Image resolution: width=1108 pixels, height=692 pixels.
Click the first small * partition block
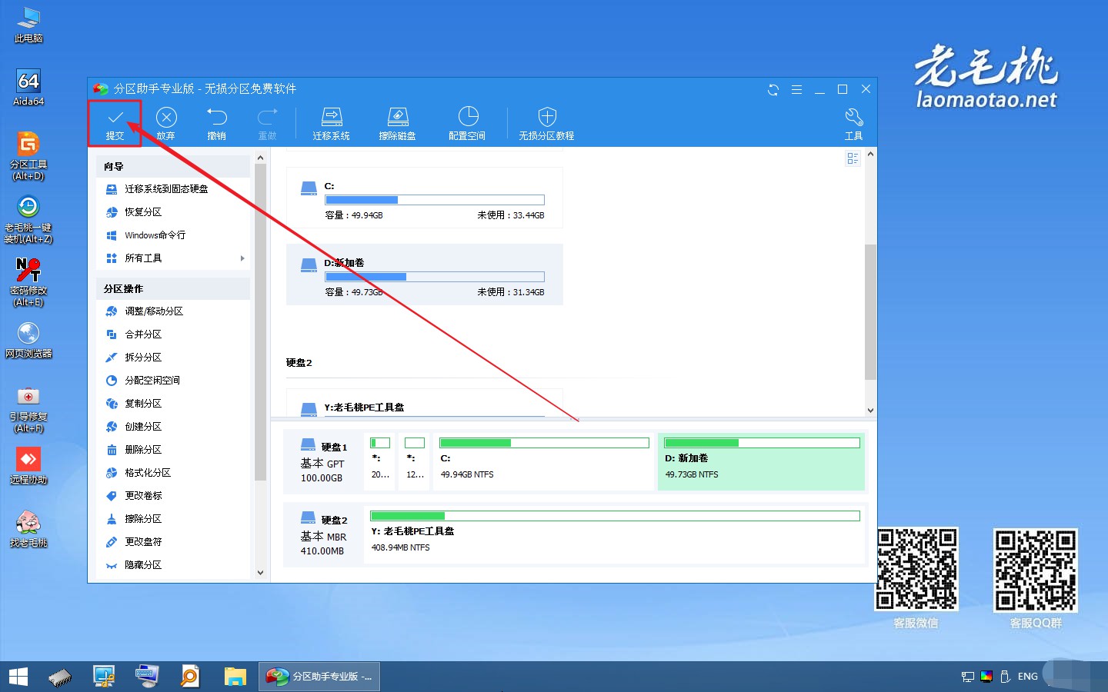tap(381, 461)
